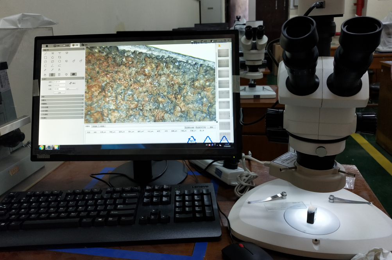The image size is (392, 260).
Task: Click the calibration length input field
Action: pos(59,89)
